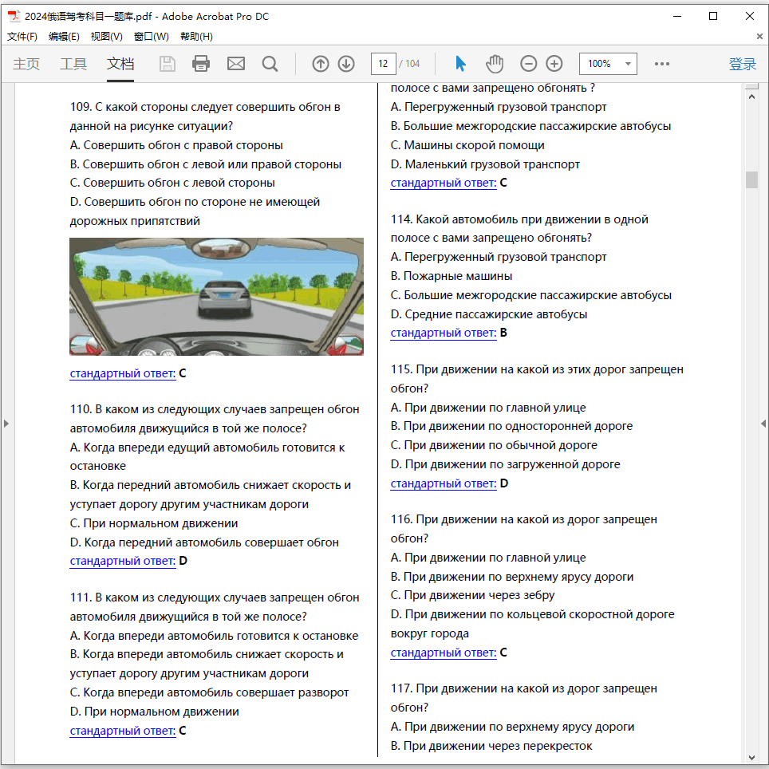Click the Save file floppy icon
The image size is (769, 769).
[168, 64]
